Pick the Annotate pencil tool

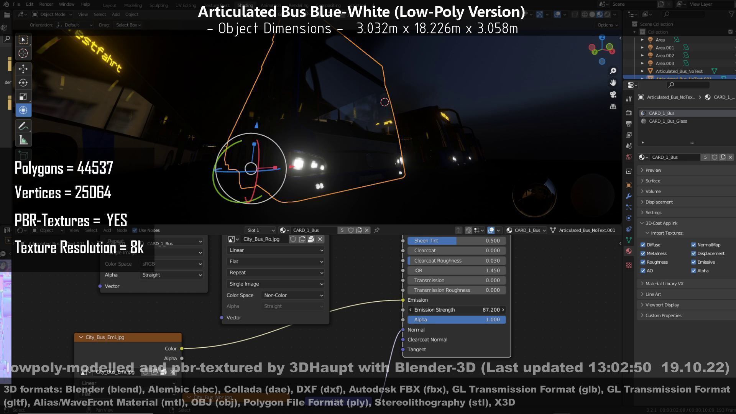(23, 126)
